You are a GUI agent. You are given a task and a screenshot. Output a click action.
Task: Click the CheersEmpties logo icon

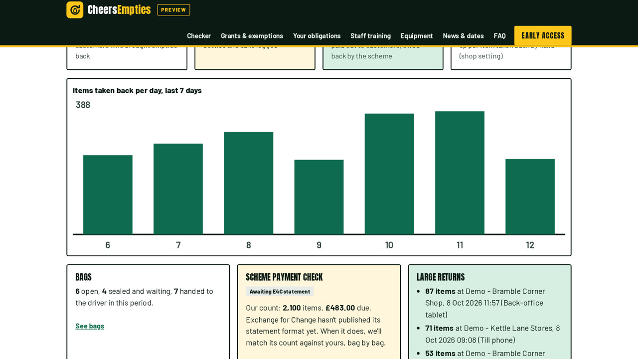(75, 10)
